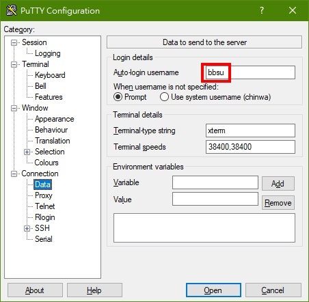
Task: Open the Connection category
Action: coord(40,174)
